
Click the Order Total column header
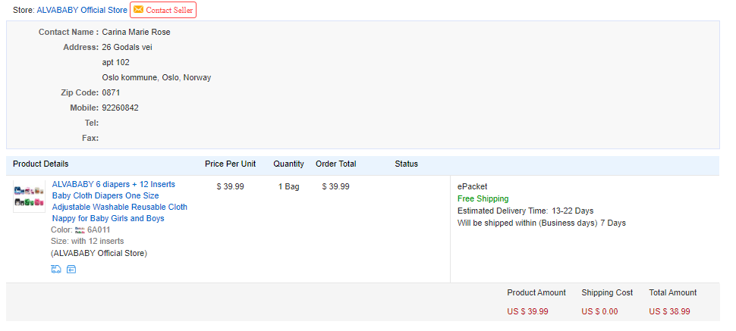coord(335,164)
